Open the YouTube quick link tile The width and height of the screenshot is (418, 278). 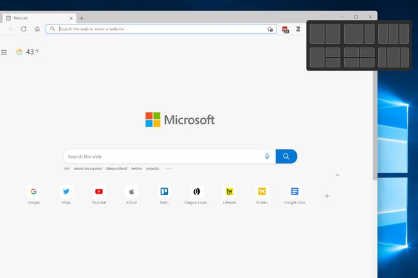click(99, 195)
